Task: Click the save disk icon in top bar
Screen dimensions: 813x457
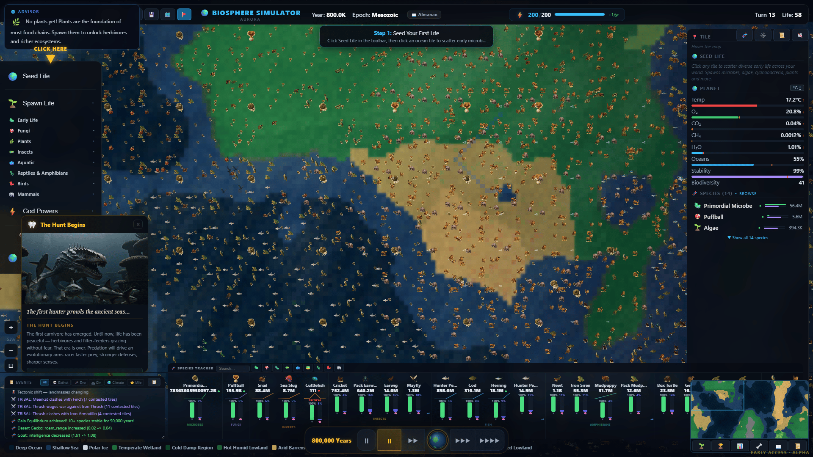Action: 152,15
